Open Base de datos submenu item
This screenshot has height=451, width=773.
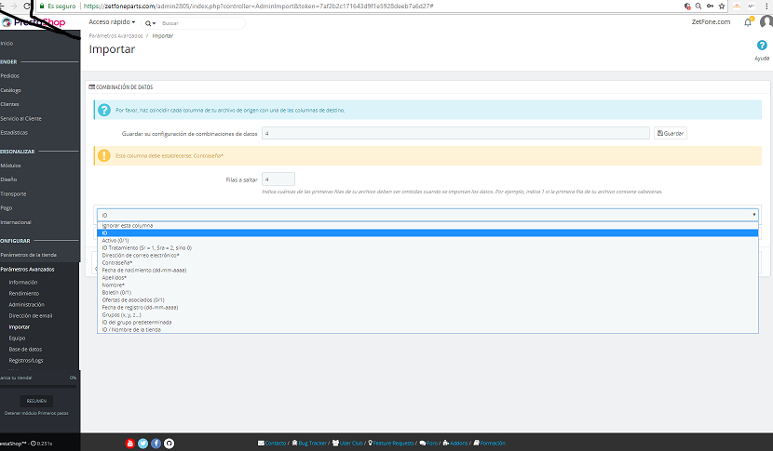[x=25, y=349]
